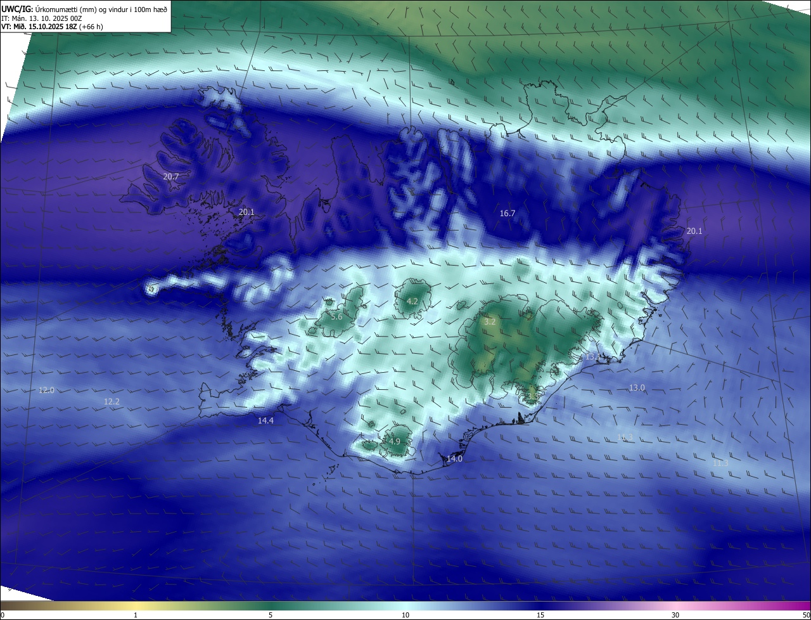Click the 14.4 value off the southwest coast
The image size is (811, 620).
pyautogui.click(x=265, y=421)
